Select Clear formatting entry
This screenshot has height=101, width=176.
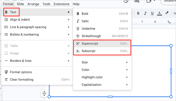(x=37, y=80)
